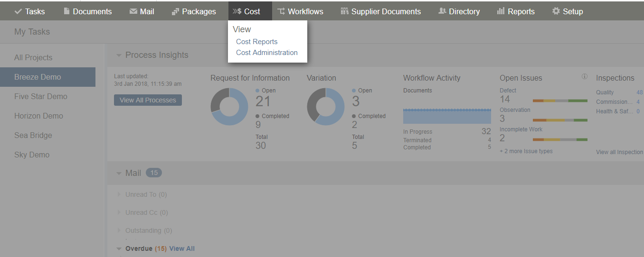
Task: Click the Reports bar chart icon
Action: coord(501,11)
